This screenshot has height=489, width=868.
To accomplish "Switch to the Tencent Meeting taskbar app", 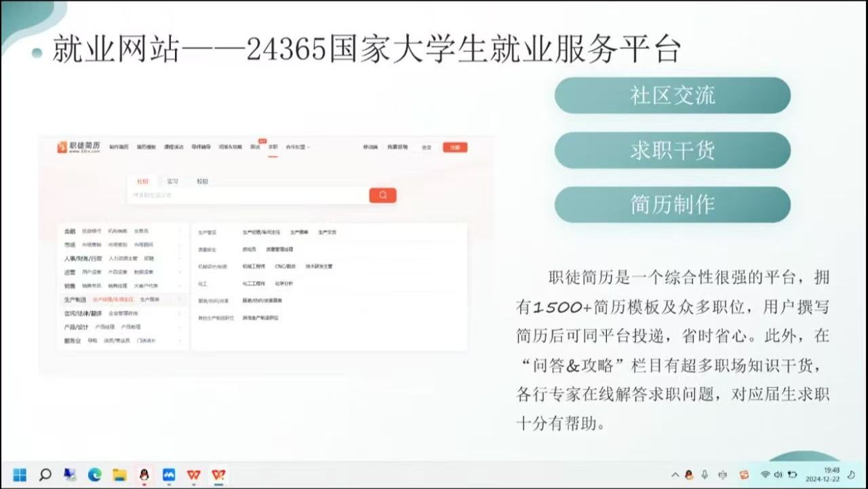I will pyautogui.click(x=169, y=475).
